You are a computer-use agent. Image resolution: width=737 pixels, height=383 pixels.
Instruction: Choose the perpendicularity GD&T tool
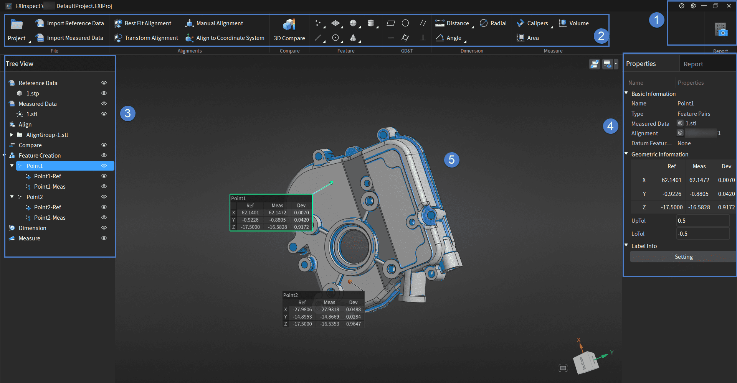click(x=423, y=38)
